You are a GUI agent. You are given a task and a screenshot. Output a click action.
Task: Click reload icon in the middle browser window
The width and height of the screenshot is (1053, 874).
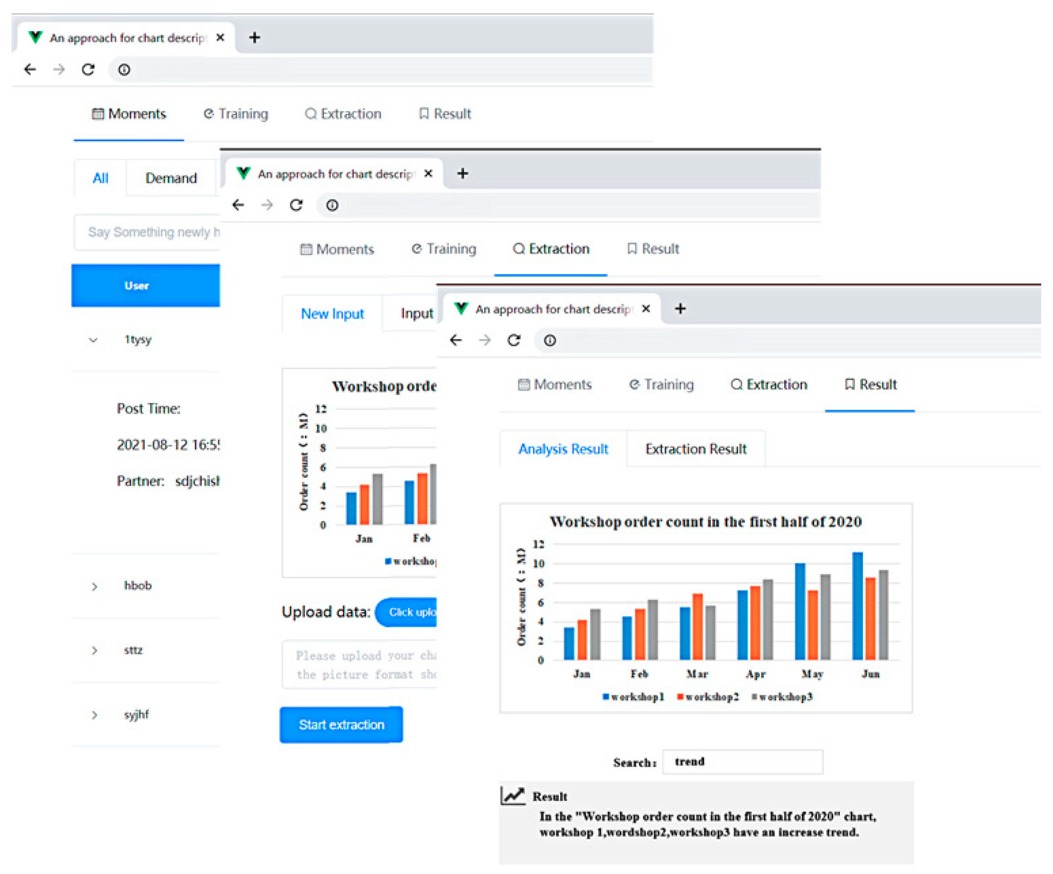coord(296,205)
